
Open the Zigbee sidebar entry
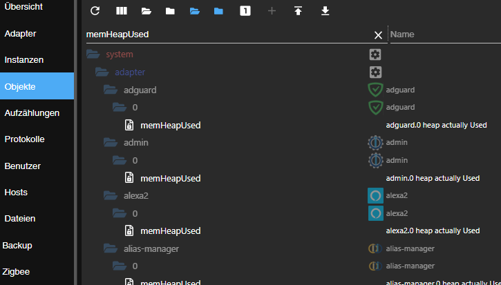pos(19,272)
